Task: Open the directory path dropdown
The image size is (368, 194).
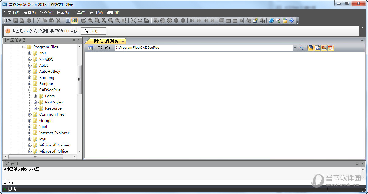Action: pyautogui.click(x=295, y=48)
